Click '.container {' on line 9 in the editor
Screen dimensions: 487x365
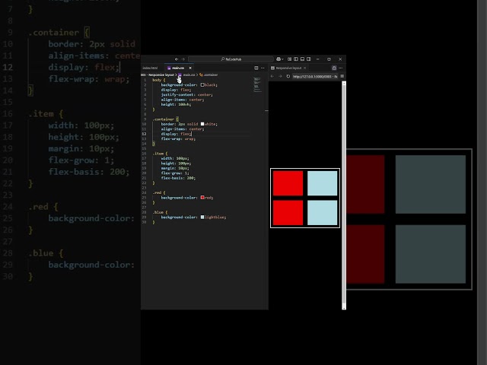click(166, 119)
